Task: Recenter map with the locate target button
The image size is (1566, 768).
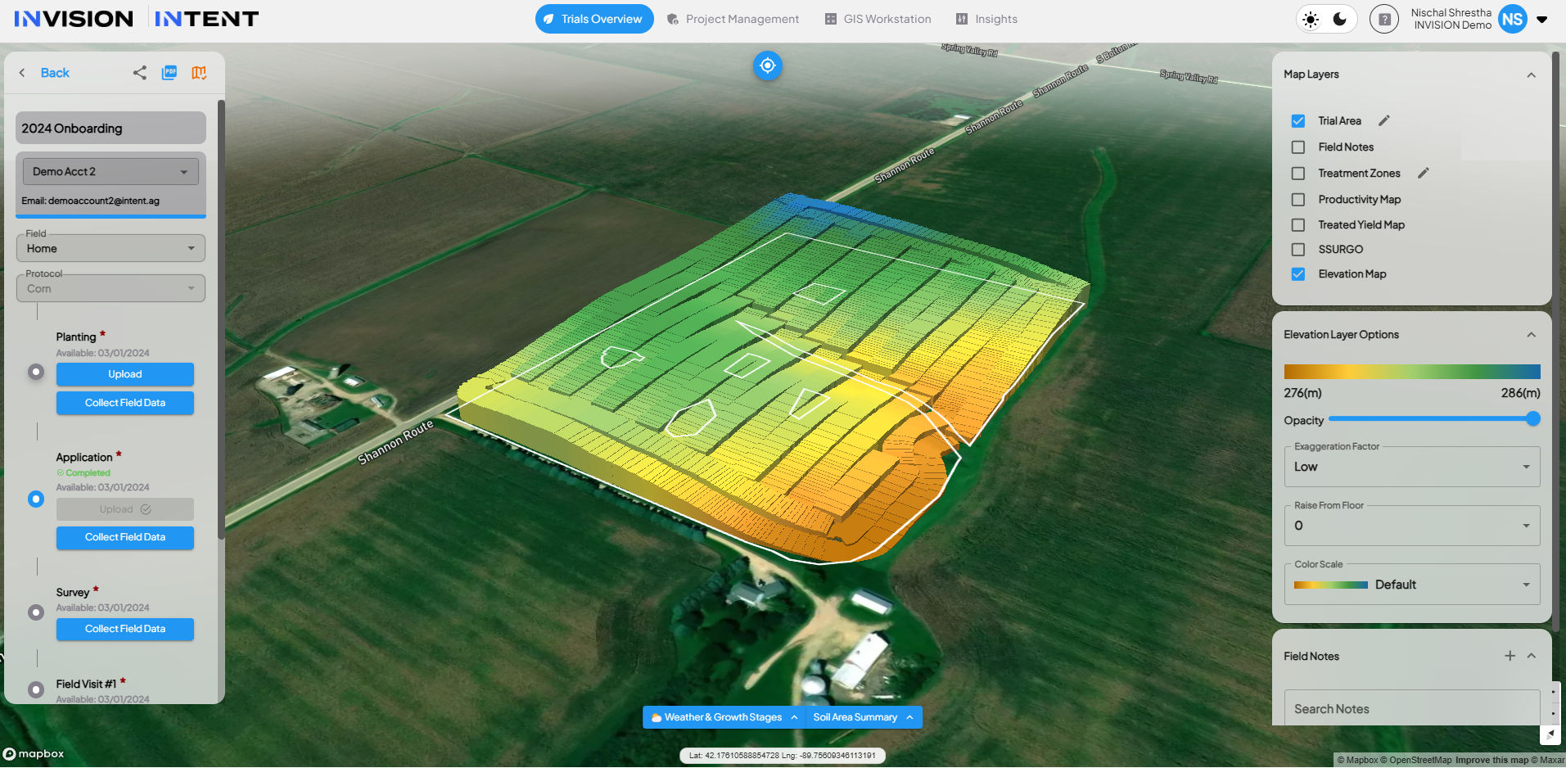Action: coord(767,66)
